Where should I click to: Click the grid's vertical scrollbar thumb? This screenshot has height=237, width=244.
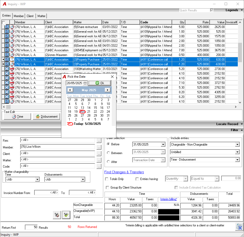point(240,53)
